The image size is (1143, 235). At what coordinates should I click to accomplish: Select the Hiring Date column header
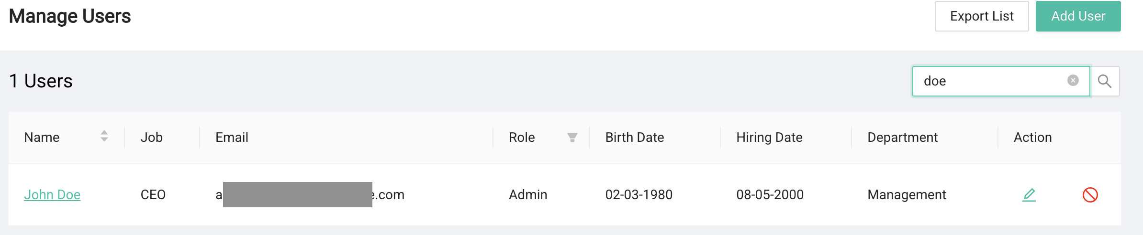(769, 138)
